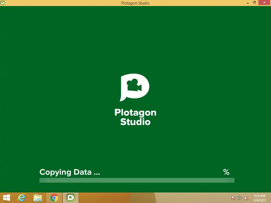This screenshot has width=271, height=203.
Task: Click the percent sign above the progress bar
Action: click(226, 172)
